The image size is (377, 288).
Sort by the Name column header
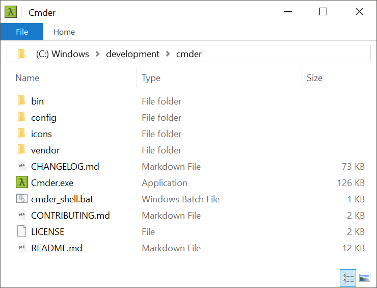[x=28, y=78]
